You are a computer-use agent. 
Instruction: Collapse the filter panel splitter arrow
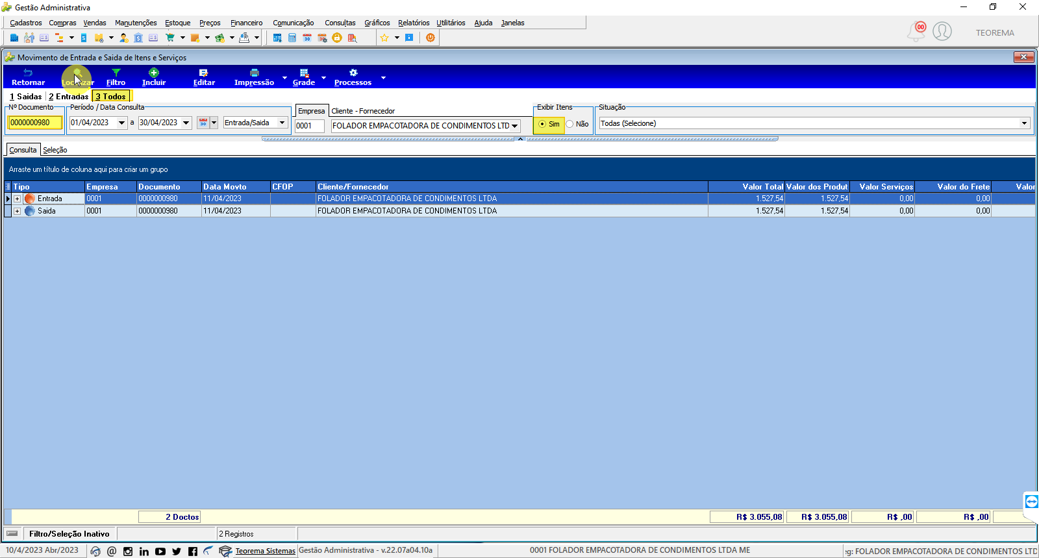coord(520,139)
